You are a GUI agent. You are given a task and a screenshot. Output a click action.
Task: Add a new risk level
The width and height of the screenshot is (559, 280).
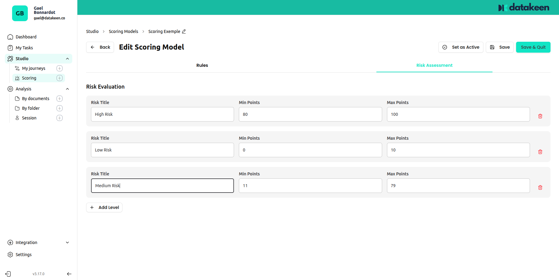104,207
